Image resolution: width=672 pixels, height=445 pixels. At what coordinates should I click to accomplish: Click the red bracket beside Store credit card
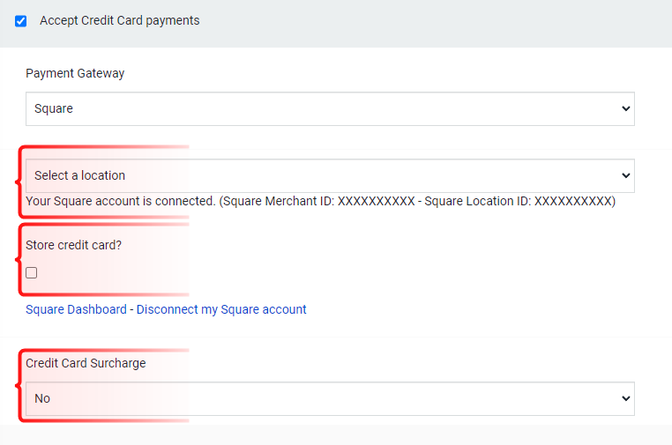[x=19, y=260]
